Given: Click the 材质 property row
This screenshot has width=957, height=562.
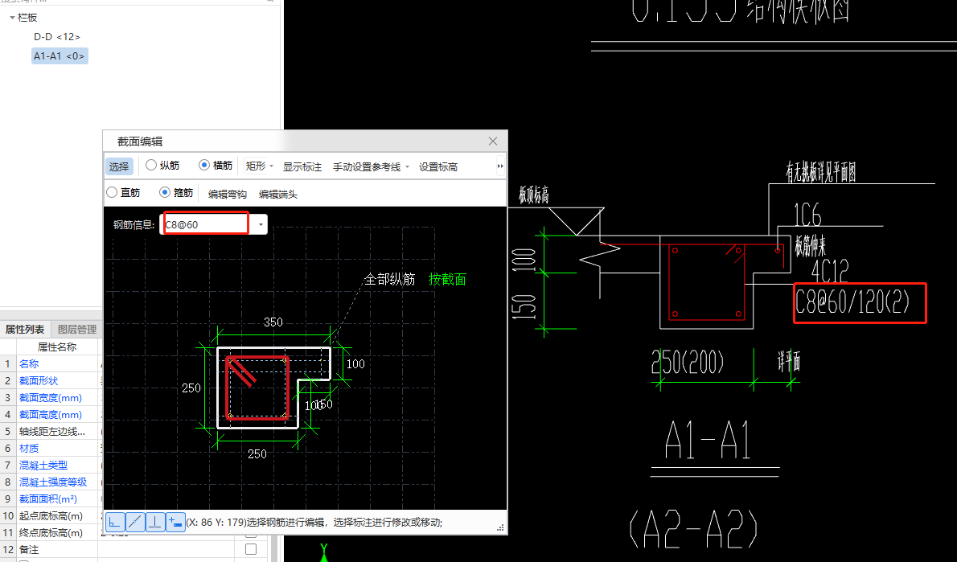Looking at the screenshot, I should [x=57, y=449].
